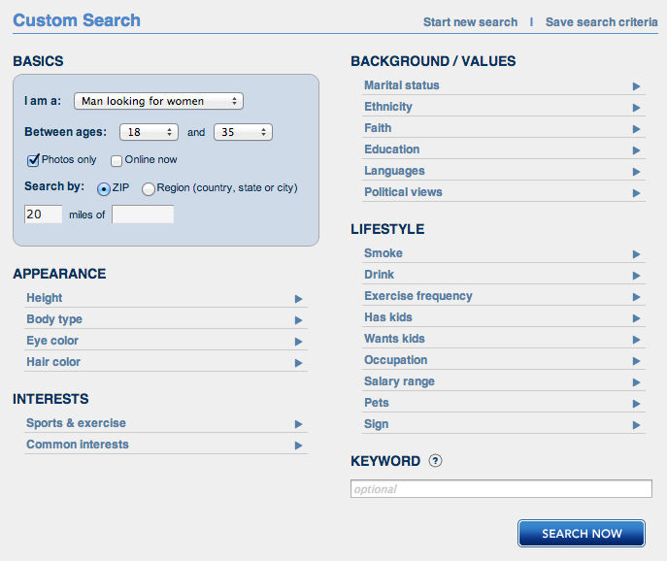This screenshot has height=561, width=667.
Task: Expand the Exercise frequency label
Action: tap(418, 296)
